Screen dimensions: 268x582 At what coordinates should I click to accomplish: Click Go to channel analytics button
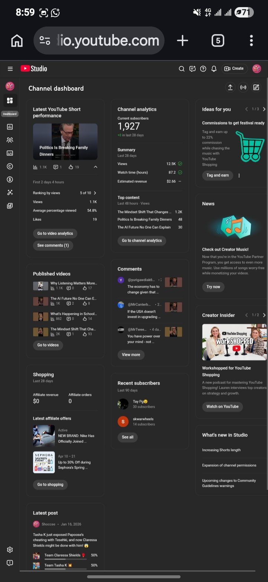[142, 241]
